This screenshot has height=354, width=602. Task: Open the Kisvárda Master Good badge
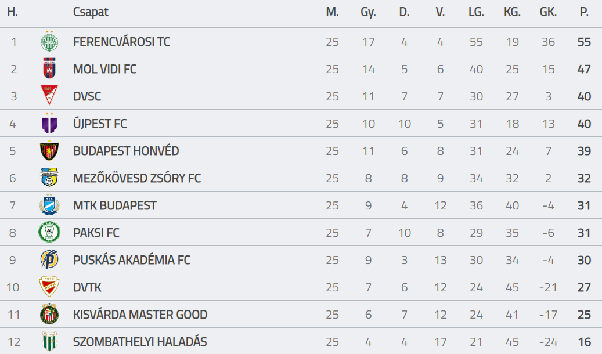pyautogui.click(x=49, y=314)
